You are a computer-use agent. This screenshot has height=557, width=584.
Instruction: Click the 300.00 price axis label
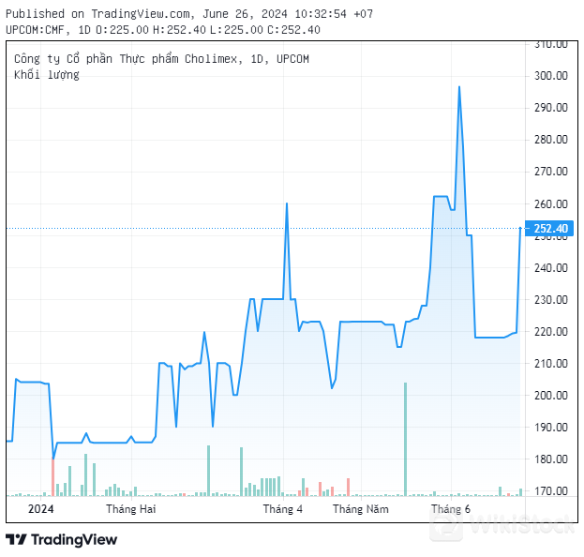(x=549, y=76)
